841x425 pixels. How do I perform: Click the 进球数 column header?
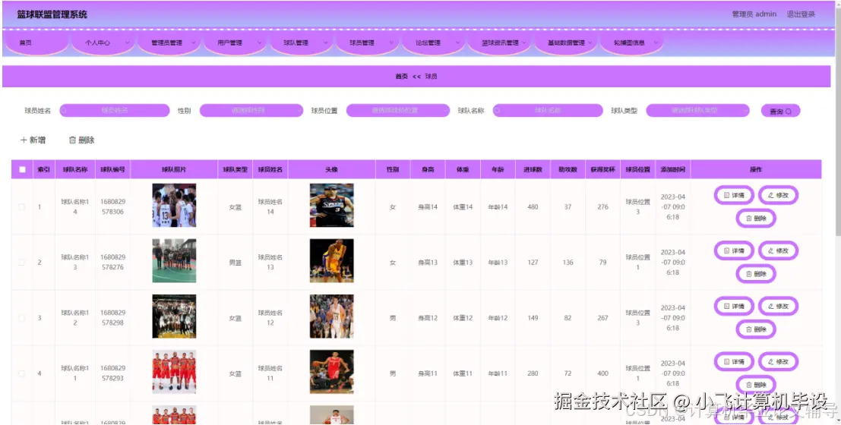(533, 169)
